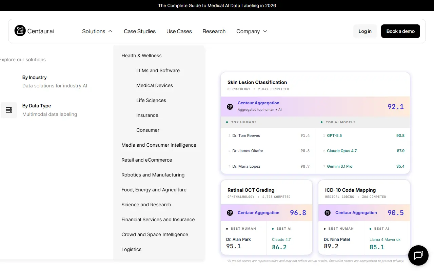Choose Life Sciences
434x271 pixels.
tap(151, 100)
